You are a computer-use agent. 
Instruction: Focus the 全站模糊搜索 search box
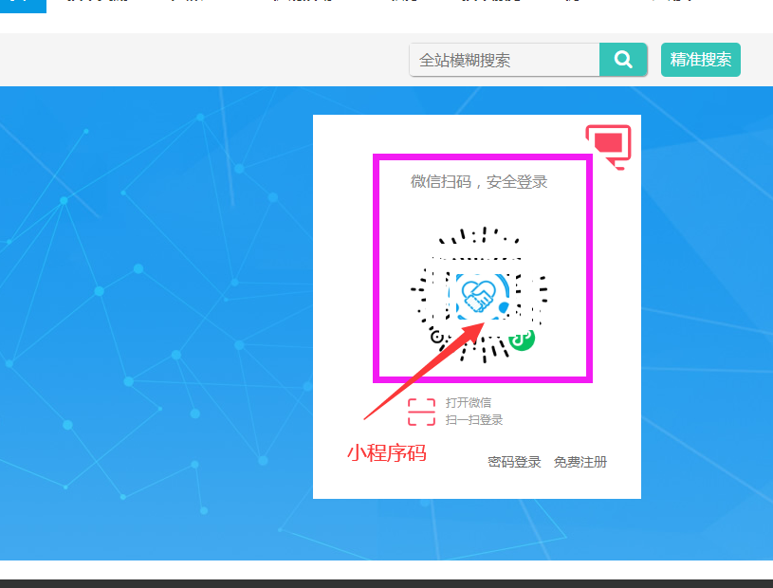coord(505,60)
